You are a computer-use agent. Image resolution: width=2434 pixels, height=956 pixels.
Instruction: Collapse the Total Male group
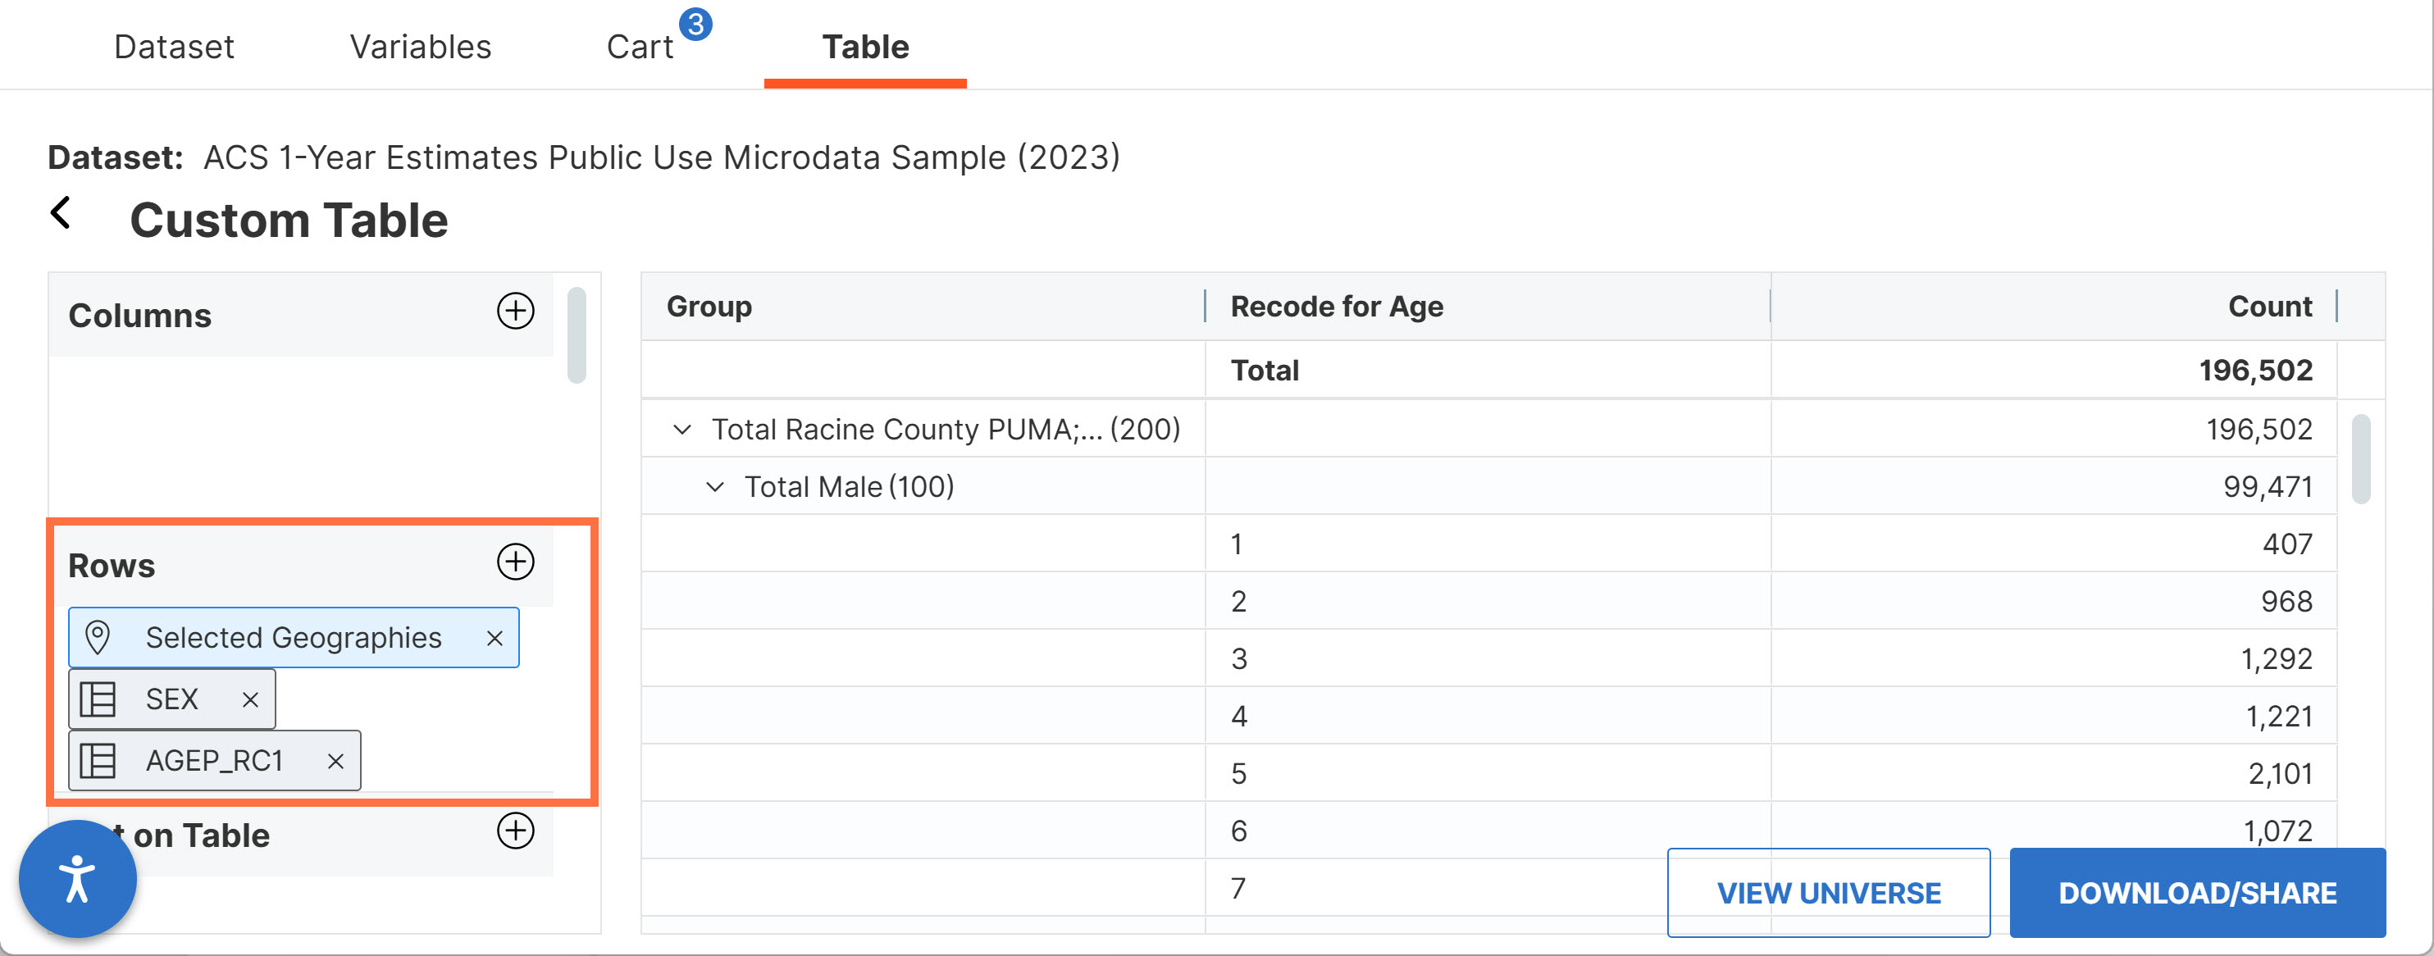pyautogui.click(x=715, y=488)
